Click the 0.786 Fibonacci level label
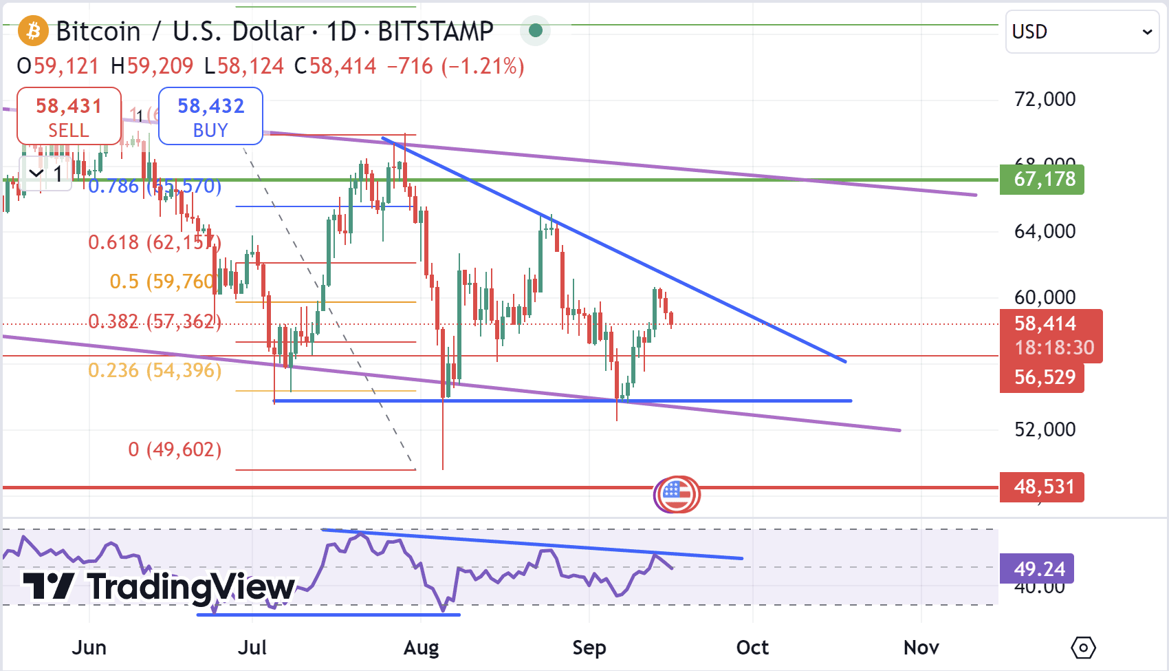This screenshot has width=1169, height=671. point(155,187)
